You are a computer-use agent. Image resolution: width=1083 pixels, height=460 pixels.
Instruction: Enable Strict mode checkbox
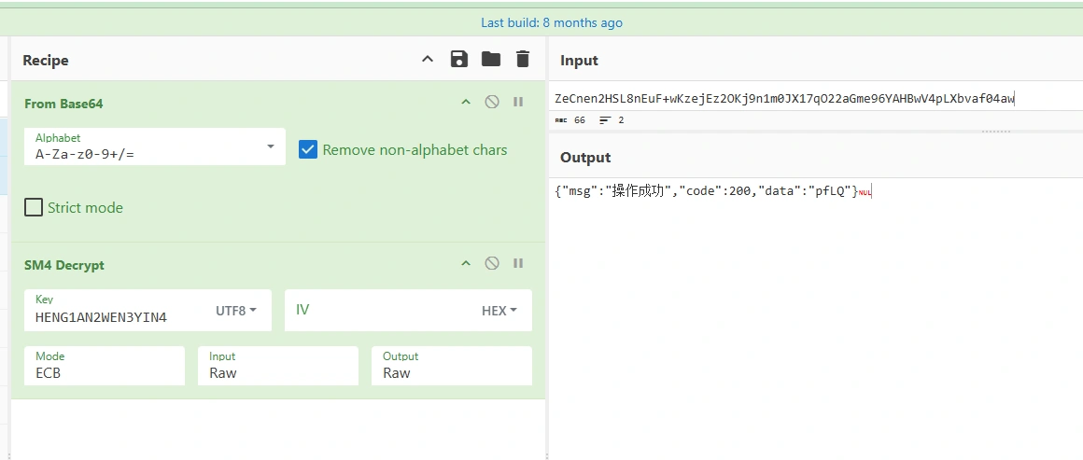coord(34,207)
